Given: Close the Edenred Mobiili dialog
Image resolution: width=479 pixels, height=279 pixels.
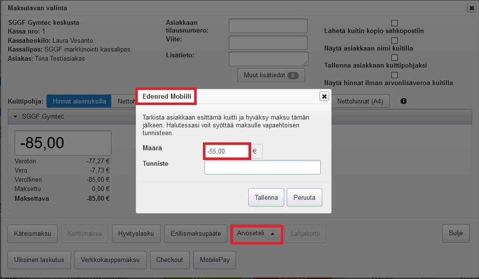Looking at the screenshot, I should [324, 96].
